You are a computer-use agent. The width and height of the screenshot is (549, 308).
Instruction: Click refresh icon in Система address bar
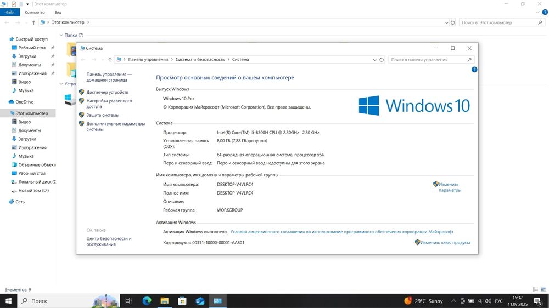click(x=382, y=60)
